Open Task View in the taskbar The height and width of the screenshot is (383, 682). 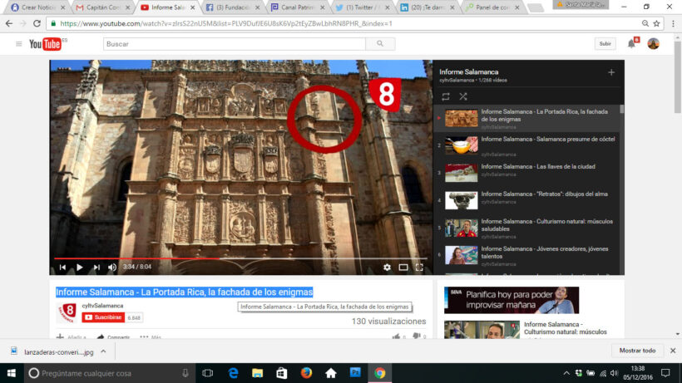pyautogui.click(x=208, y=373)
